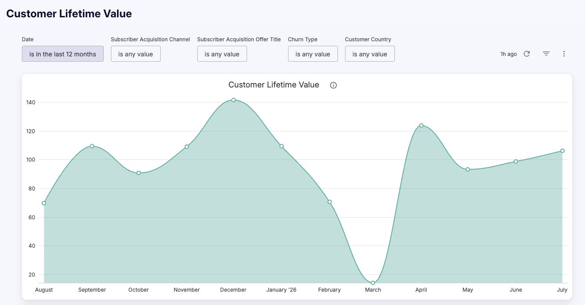Click the April data point on the chart

(x=421, y=125)
